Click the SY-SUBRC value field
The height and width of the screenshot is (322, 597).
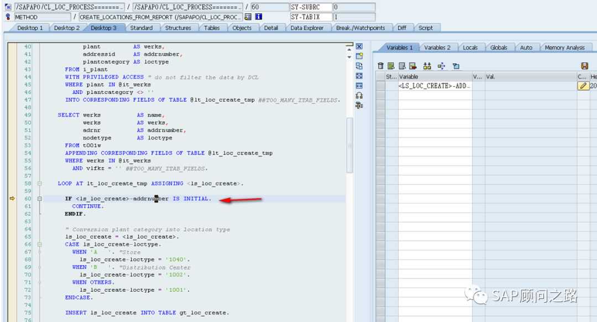(353, 7)
